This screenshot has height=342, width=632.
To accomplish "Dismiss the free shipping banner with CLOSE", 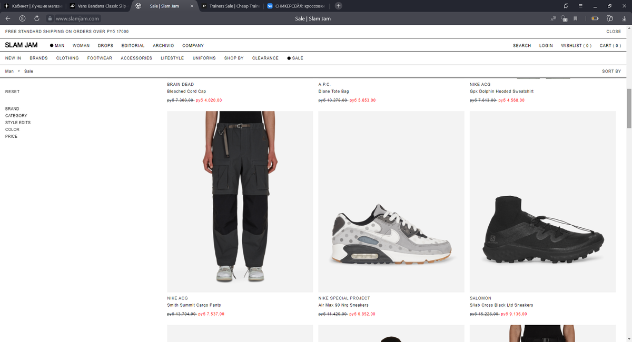I will click(614, 32).
